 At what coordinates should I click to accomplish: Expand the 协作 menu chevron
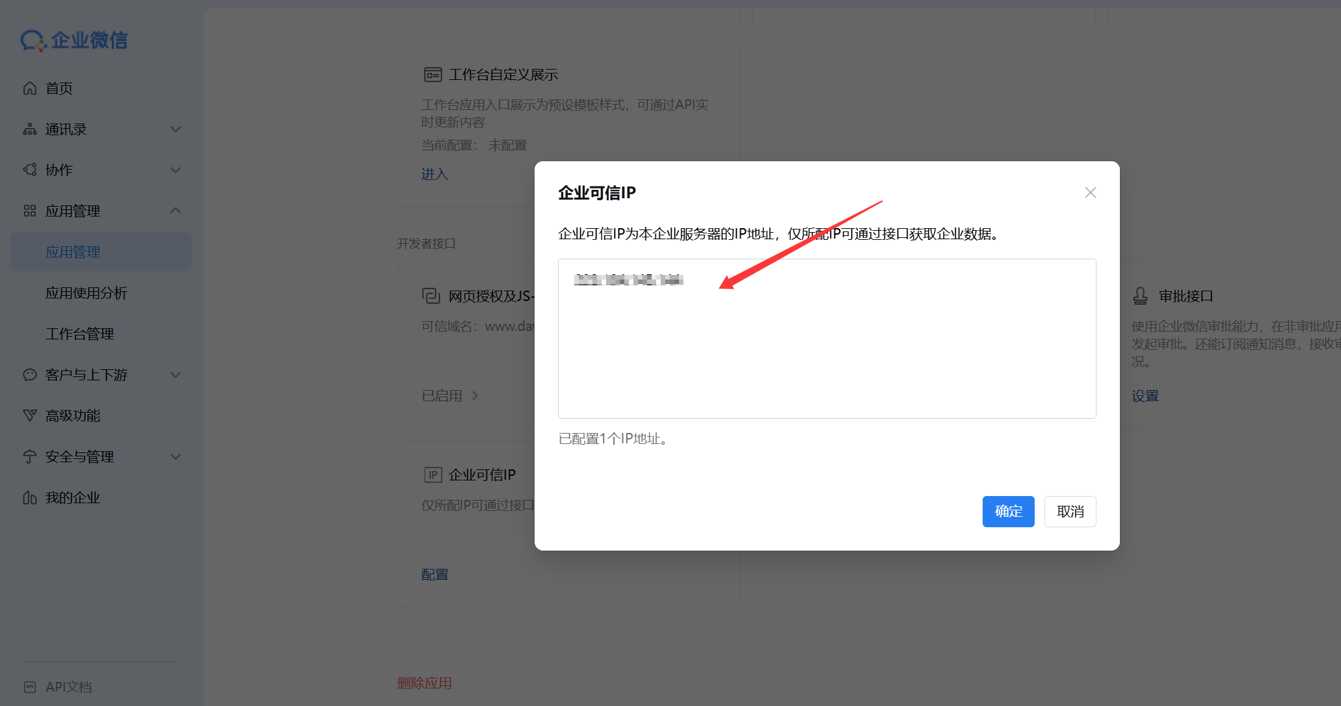[x=175, y=170]
